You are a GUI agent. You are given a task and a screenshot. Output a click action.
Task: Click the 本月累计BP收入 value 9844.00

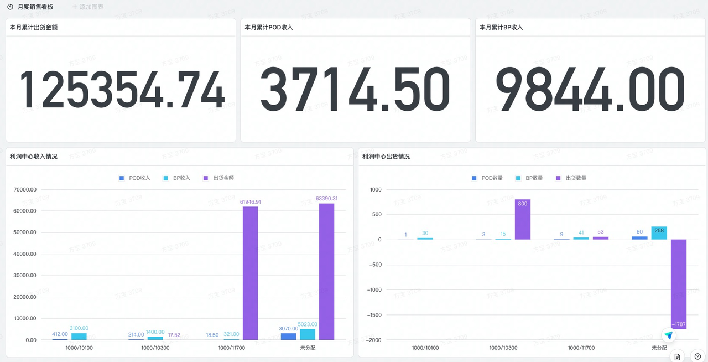pos(590,89)
